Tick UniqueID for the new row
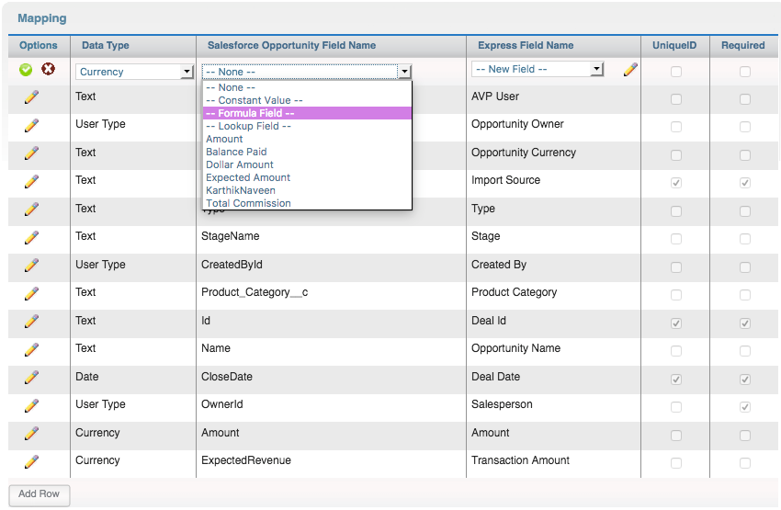The width and height of the screenshot is (781, 510). (676, 72)
